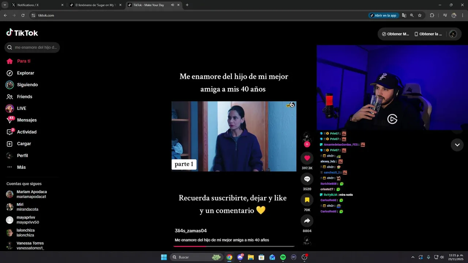This screenshot has height=263, width=468.
Task: Click the Obtener la... app button
Action: (428, 34)
